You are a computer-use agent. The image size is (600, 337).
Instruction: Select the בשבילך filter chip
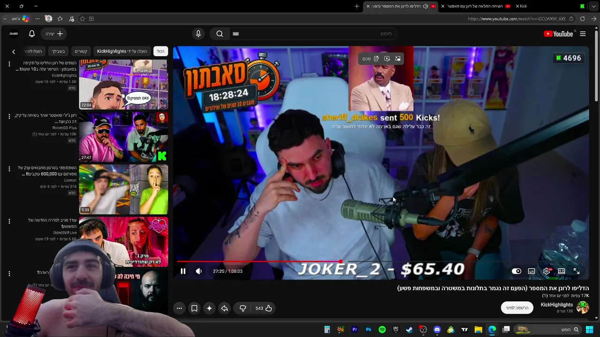click(x=58, y=51)
